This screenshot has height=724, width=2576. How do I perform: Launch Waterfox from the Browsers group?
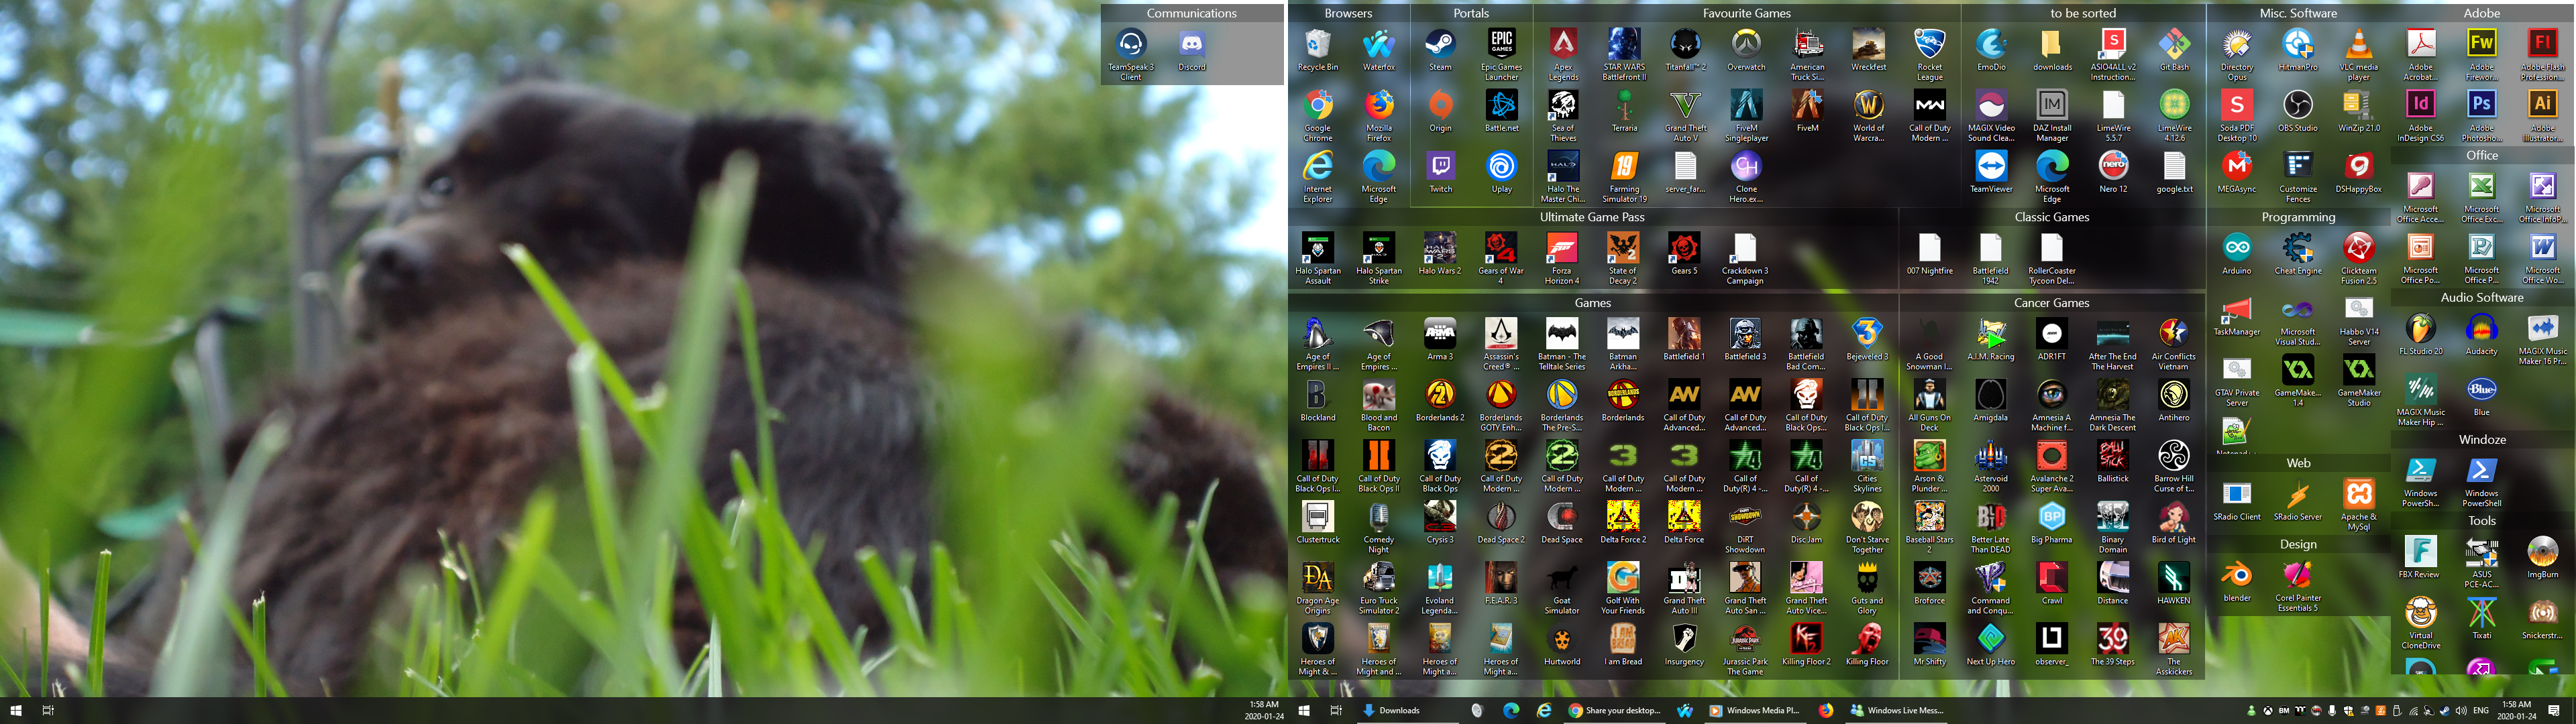[1378, 50]
